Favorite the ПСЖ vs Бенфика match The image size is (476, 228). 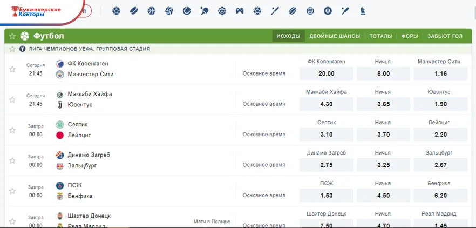(12, 191)
